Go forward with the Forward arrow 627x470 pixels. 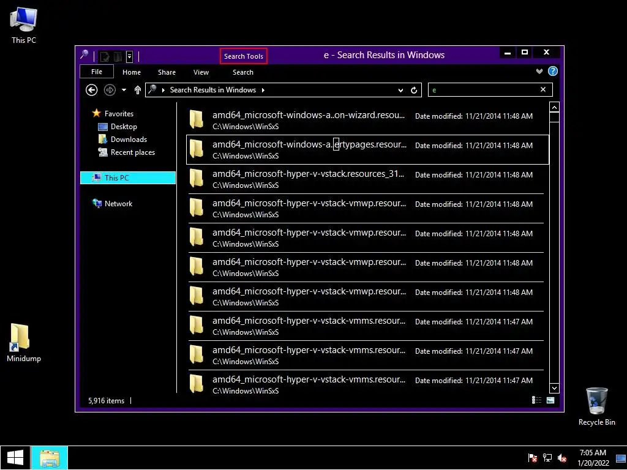(110, 90)
